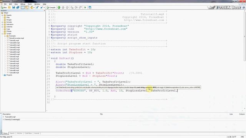This screenshot has height=138, width=246.
Task: Toggle the Toolbox panel toolbar icon
Action: 27,8
